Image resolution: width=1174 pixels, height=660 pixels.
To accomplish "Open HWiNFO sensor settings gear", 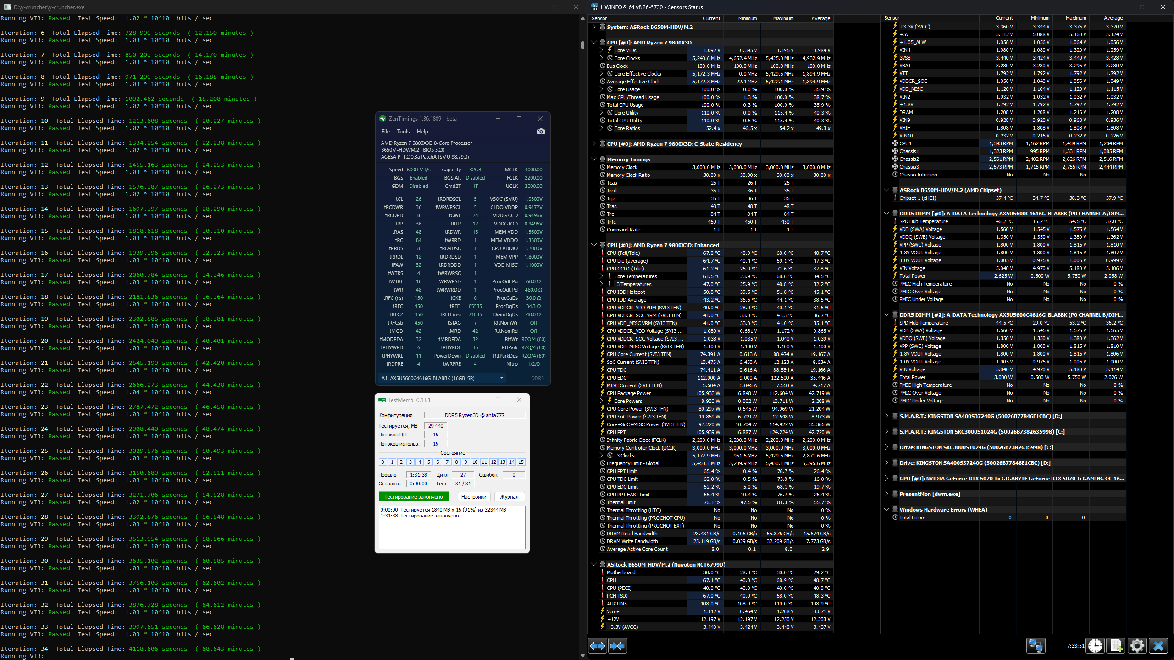I will click(x=1137, y=646).
